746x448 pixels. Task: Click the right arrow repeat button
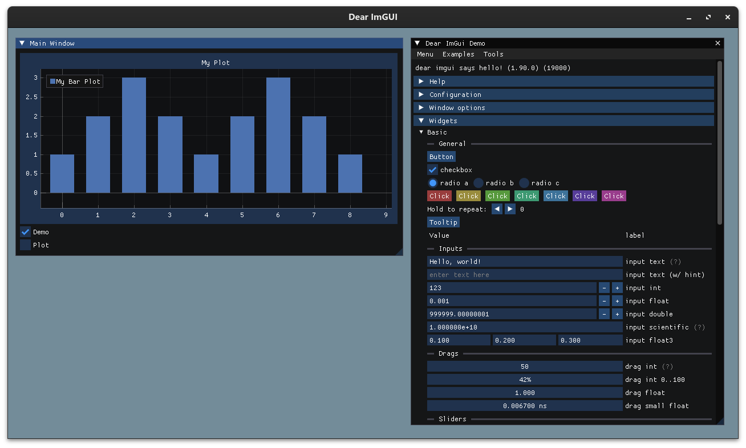[x=510, y=209]
